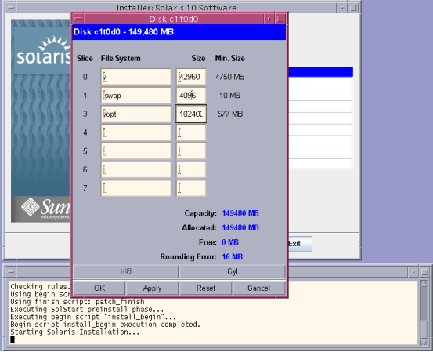Click the console scrollbar down arrow

[424, 343]
